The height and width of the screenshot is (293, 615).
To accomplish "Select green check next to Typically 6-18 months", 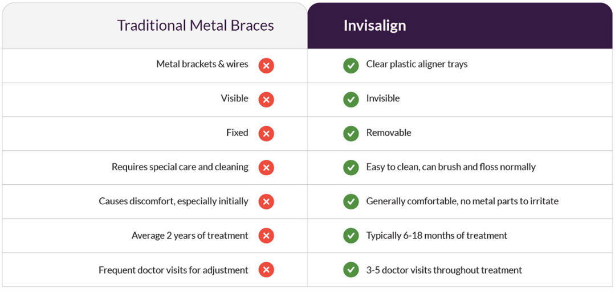I will [x=351, y=236].
